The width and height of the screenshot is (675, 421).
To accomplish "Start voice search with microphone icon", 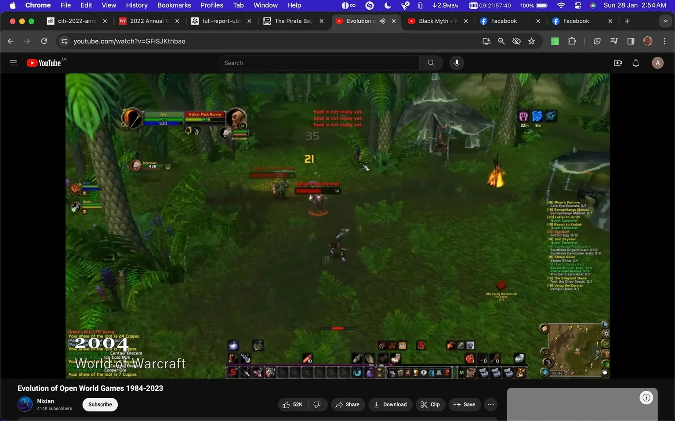I will [x=457, y=63].
